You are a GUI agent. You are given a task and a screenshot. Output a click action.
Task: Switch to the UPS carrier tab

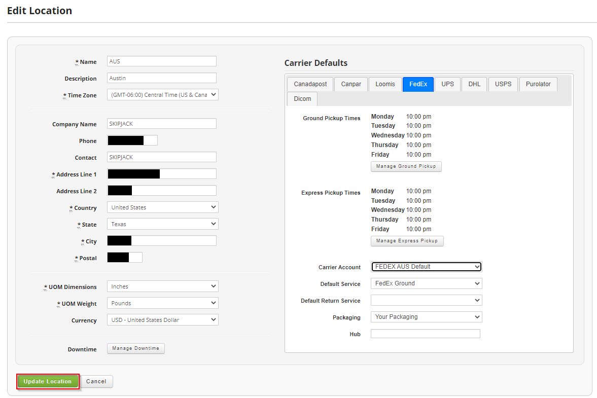(x=447, y=84)
